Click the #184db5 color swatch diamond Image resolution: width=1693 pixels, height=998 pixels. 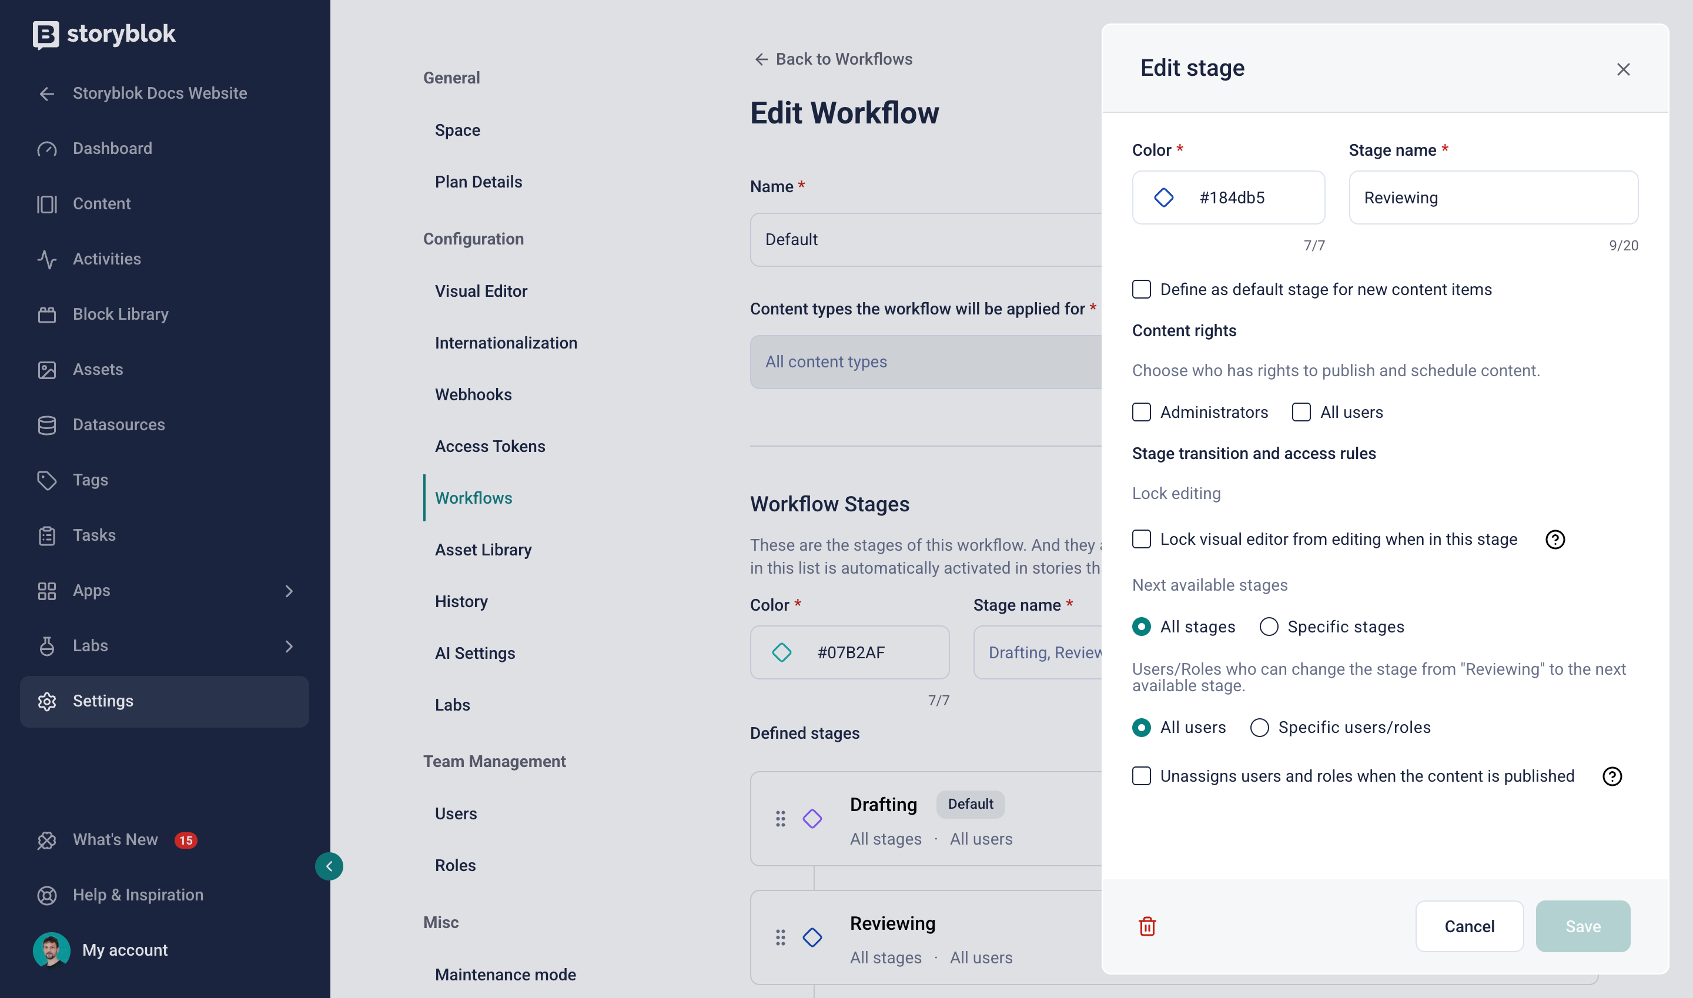1163,197
